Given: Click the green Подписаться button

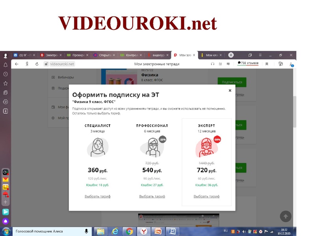Looking at the screenshot, I should 232,82.
